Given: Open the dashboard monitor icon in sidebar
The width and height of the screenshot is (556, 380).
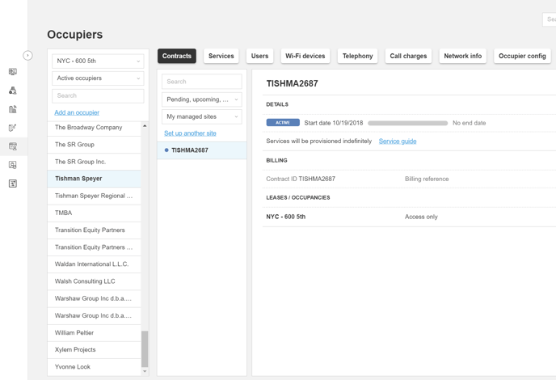Looking at the screenshot, I should [x=13, y=72].
